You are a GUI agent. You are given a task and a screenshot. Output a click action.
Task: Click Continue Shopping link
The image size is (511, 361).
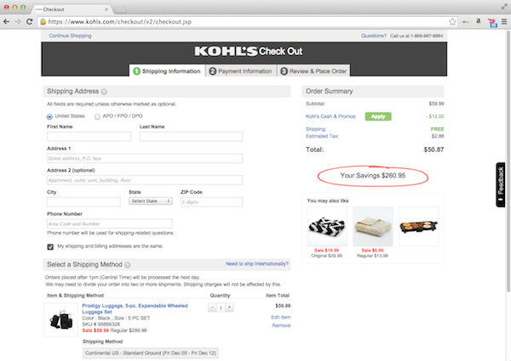tap(70, 36)
